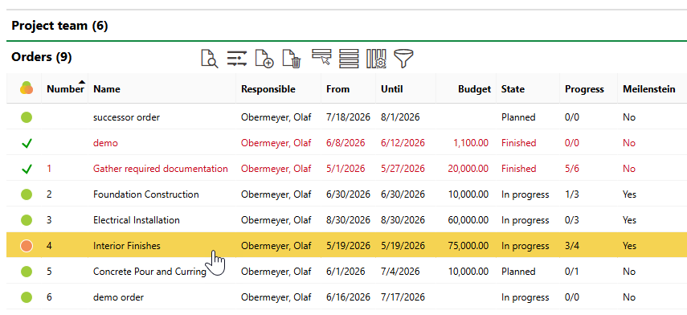Screen dimensions: 687x315
Task: Click the add new order document icon
Action: coord(264,59)
